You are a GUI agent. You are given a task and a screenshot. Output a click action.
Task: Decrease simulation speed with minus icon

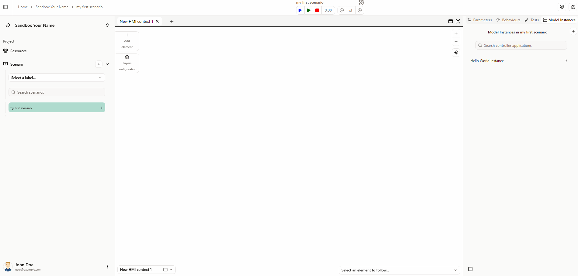(342, 10)
